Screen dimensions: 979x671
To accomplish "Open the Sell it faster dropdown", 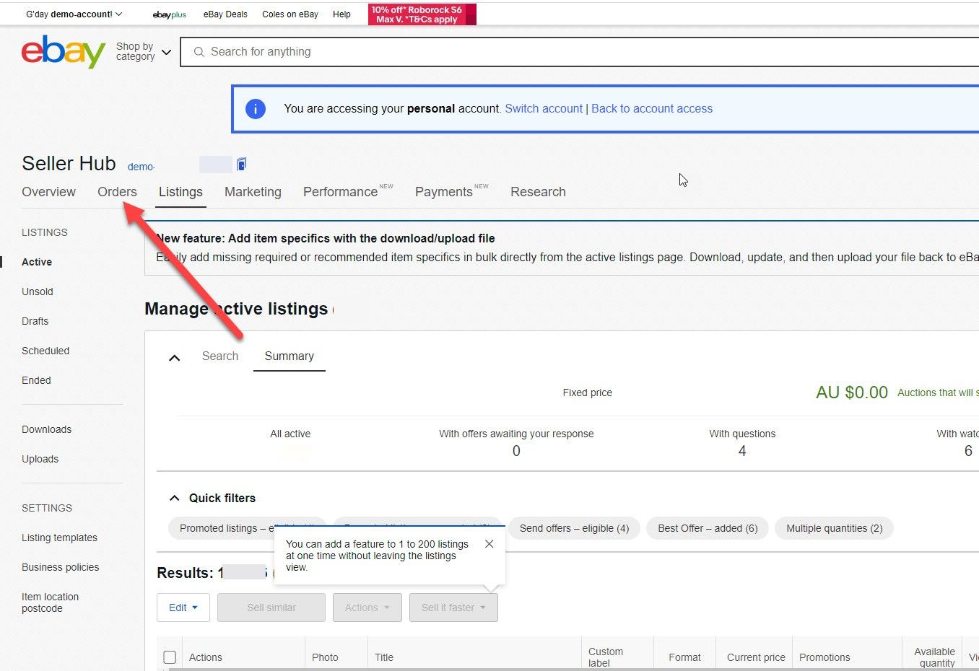I will [x=453, y=608].
